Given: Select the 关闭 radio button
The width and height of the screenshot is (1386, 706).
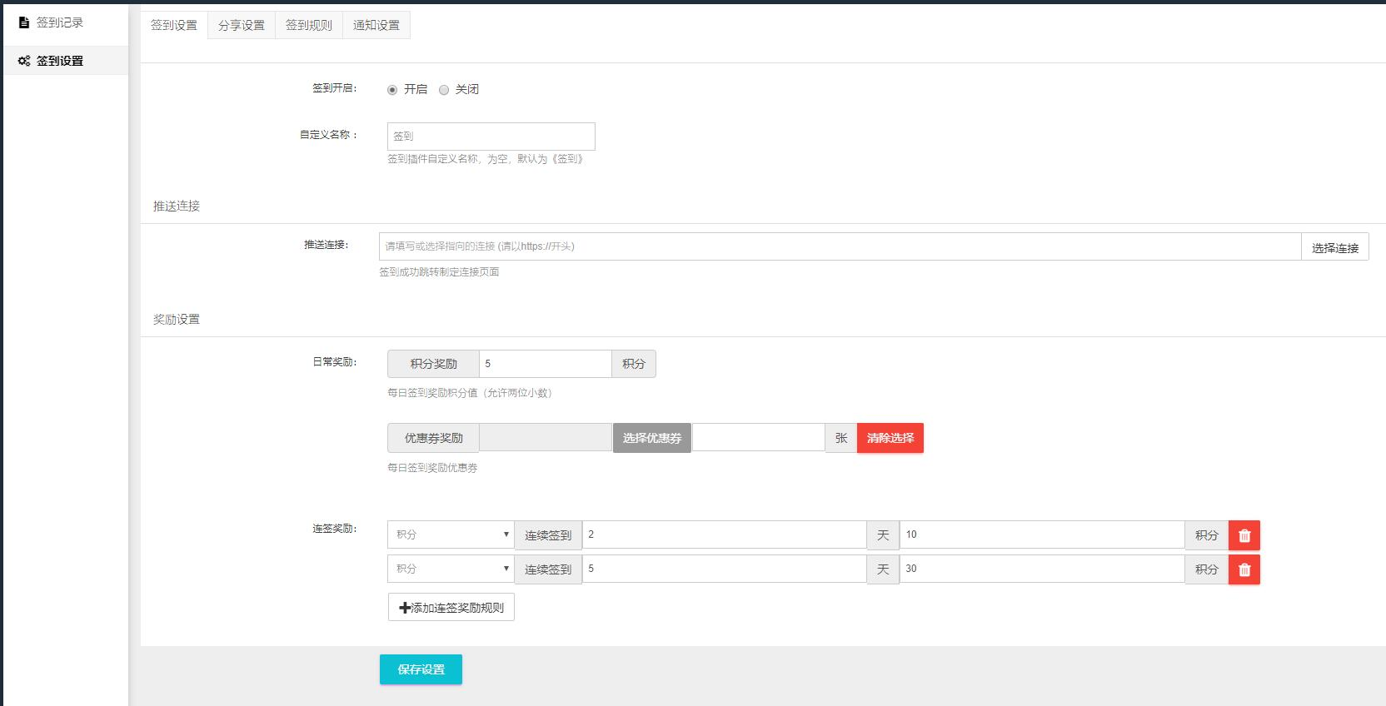Looking at the screenshot, I should [x=444, y=90].
